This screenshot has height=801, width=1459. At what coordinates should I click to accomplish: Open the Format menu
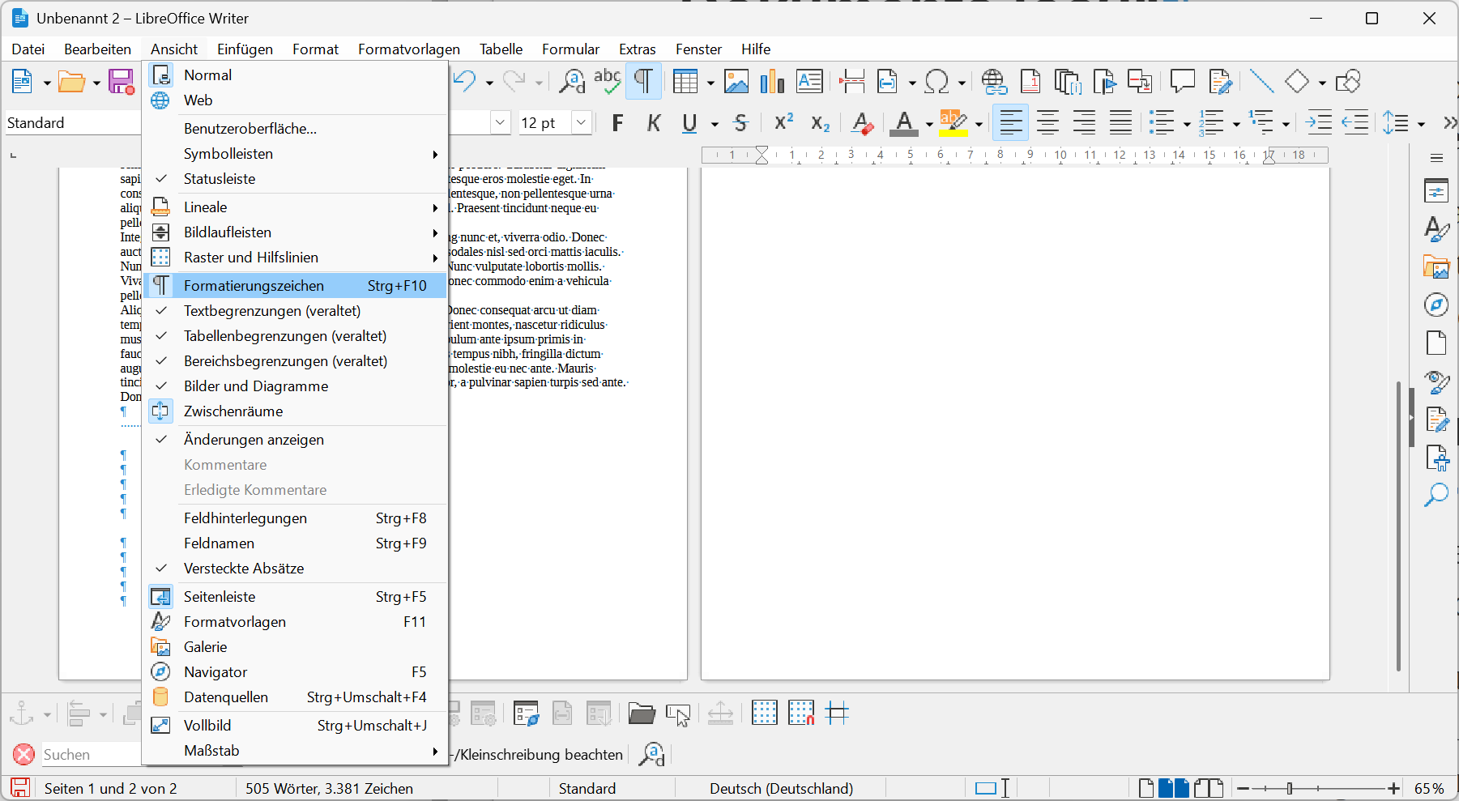315,49
